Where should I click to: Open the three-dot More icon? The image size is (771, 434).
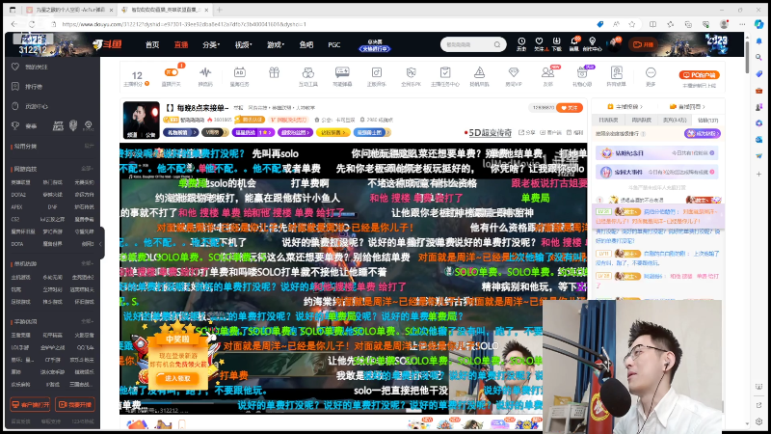pos(651,73)
